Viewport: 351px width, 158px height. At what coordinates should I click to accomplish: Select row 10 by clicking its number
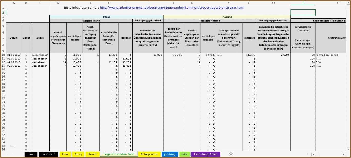tap(3, 55)
